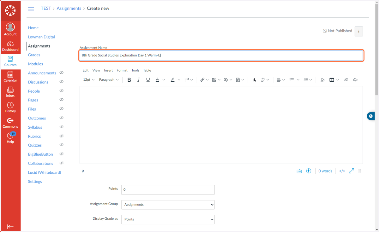Clear formatting in the editor
379x232 pixels.
point(322,80)
